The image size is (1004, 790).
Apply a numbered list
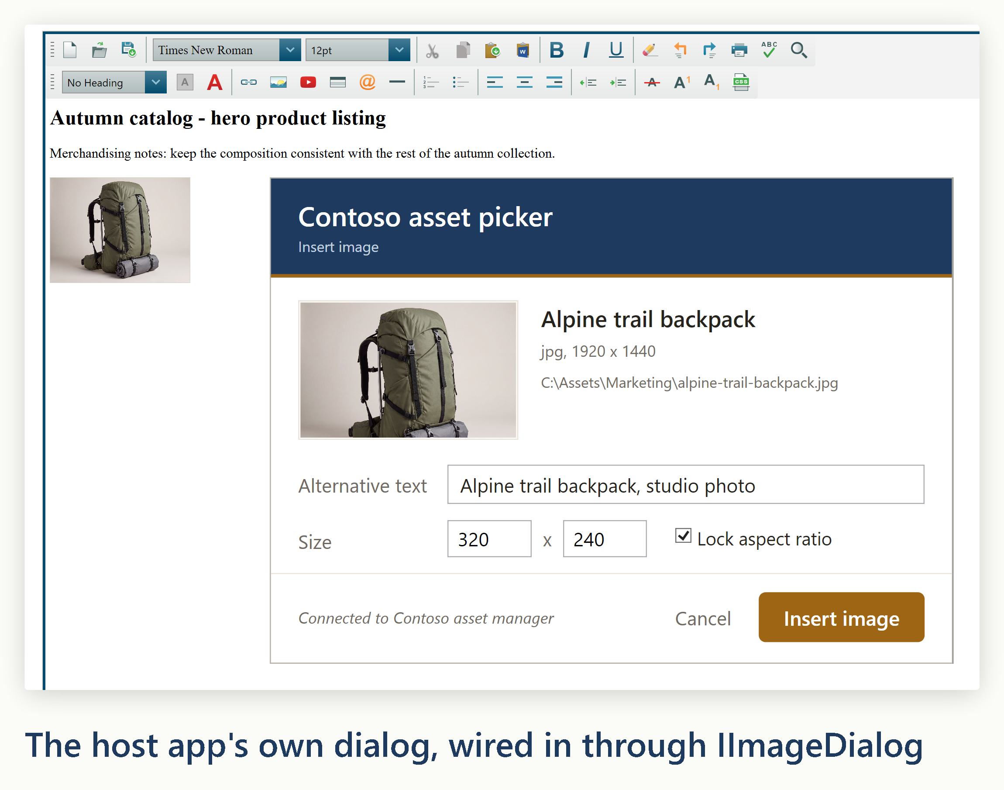[431, 83]
